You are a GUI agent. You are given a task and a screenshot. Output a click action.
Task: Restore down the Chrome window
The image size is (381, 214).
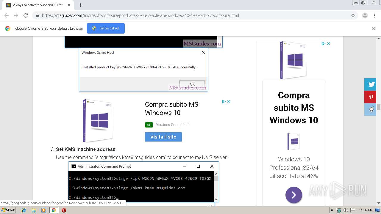pos(363,3)
